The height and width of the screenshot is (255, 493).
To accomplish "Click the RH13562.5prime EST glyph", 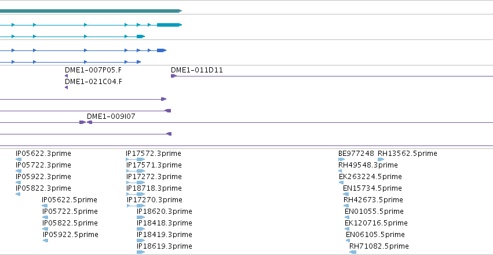I will click(381, 159).
